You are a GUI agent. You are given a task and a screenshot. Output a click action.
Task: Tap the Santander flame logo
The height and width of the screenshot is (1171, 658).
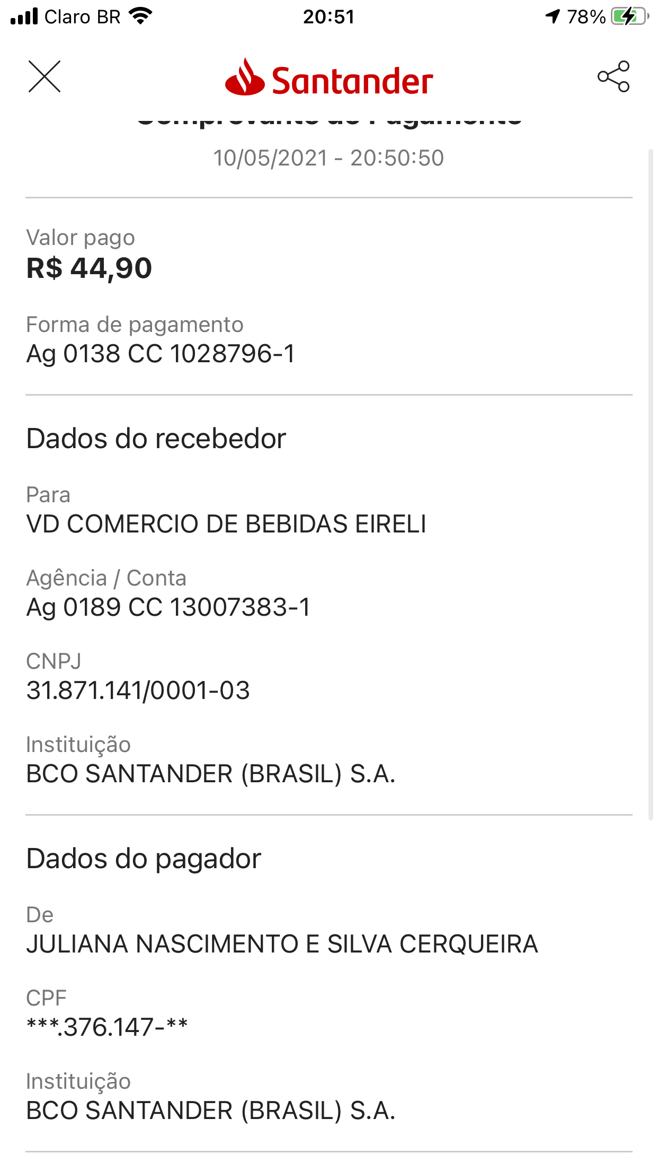tap(245, 78)
